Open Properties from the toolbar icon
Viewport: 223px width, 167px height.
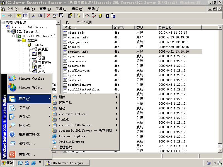(x=55, y=16)
